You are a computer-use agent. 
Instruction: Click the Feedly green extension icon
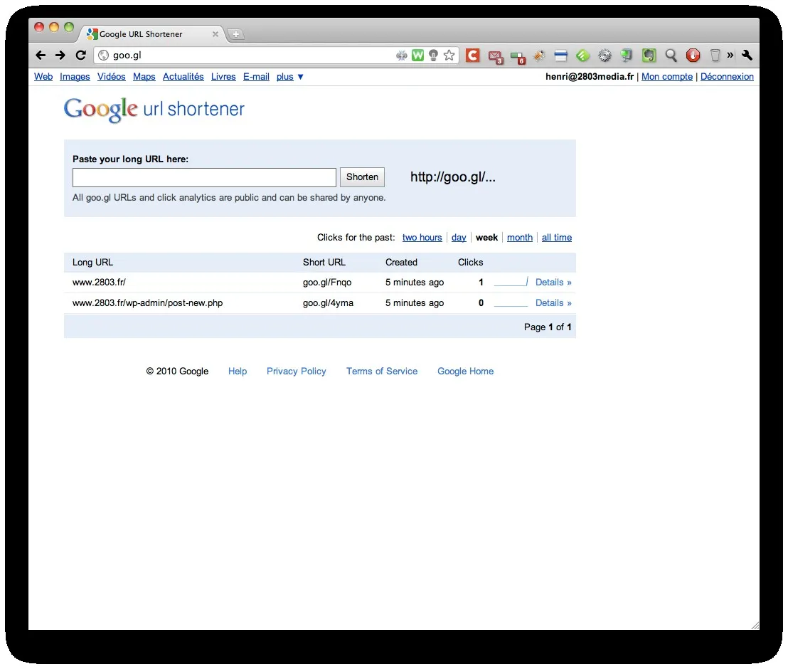[x=583, y=56]
